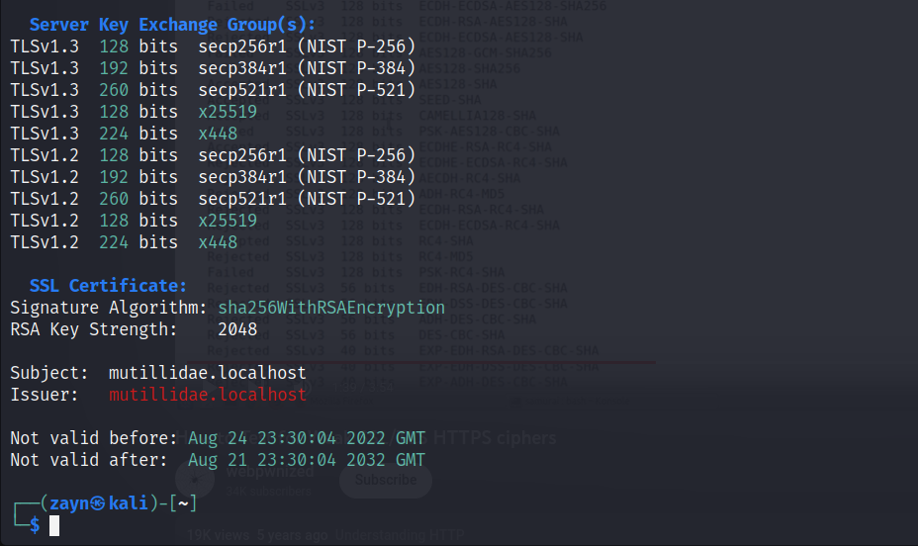Click 'x448' in the TLSv1.3 row
This screenshot has width=918, height=546.
218,134
